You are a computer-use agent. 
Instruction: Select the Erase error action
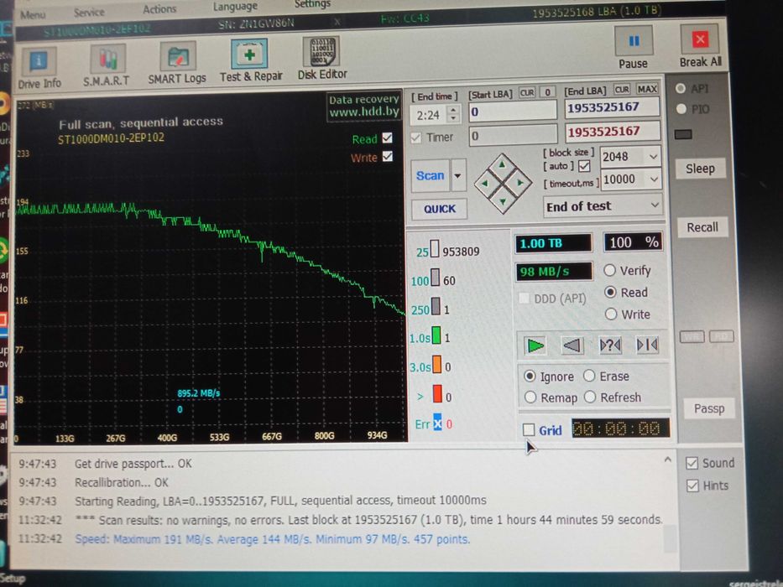pos(589,376)
